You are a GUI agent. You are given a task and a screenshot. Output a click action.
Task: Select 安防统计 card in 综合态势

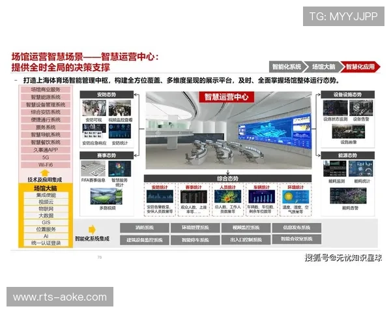click(x=160, y=200)
